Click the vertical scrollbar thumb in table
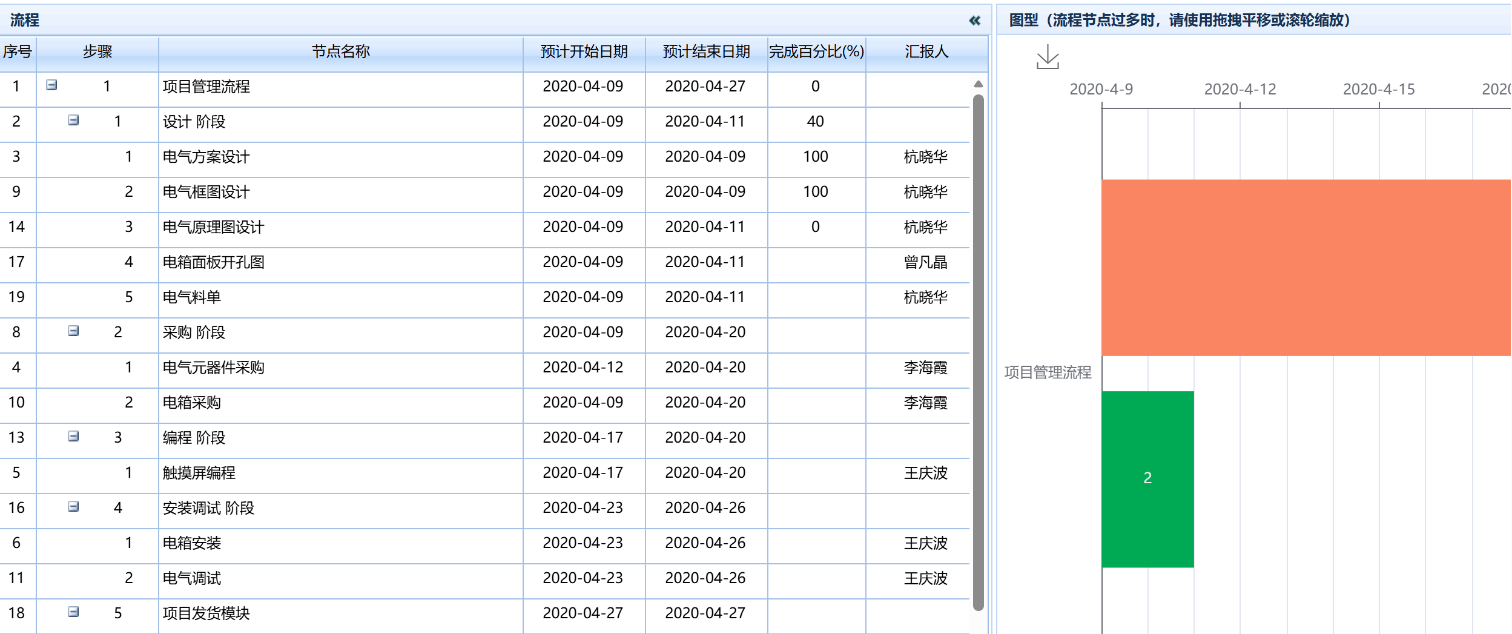The height and width of the screenshot is (634, 1512). pos(978,351)
